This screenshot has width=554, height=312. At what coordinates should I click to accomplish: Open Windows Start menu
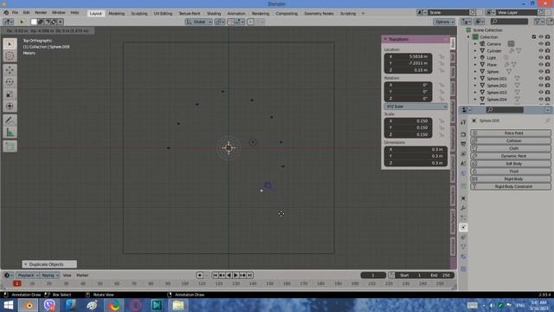click(8, 305)
